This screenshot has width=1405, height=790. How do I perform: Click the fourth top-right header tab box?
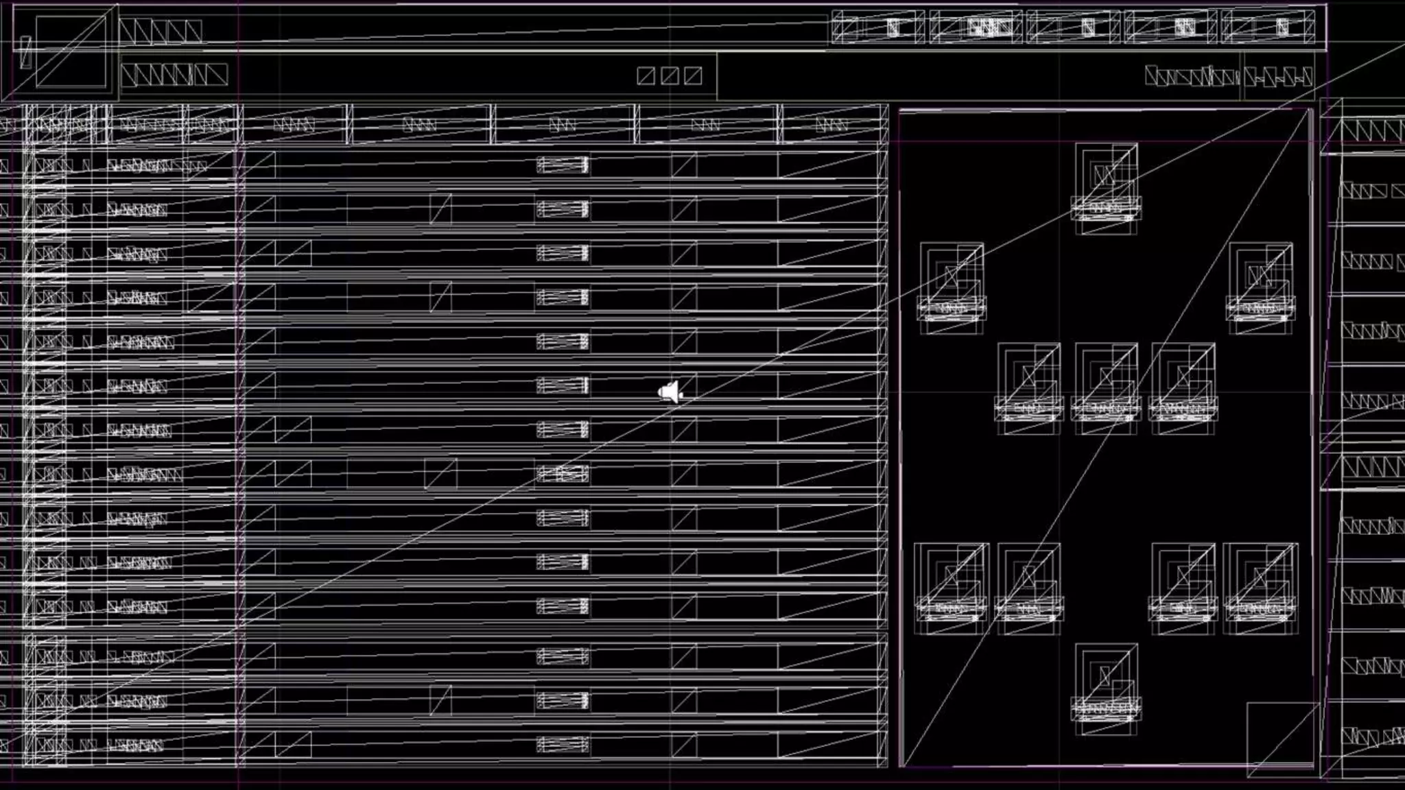[1170, 27]
